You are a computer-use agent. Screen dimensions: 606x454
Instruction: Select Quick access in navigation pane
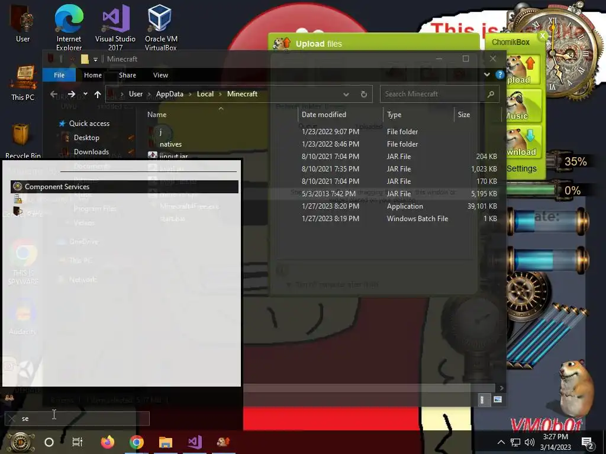pyautogui.click(x=89, y=124)
